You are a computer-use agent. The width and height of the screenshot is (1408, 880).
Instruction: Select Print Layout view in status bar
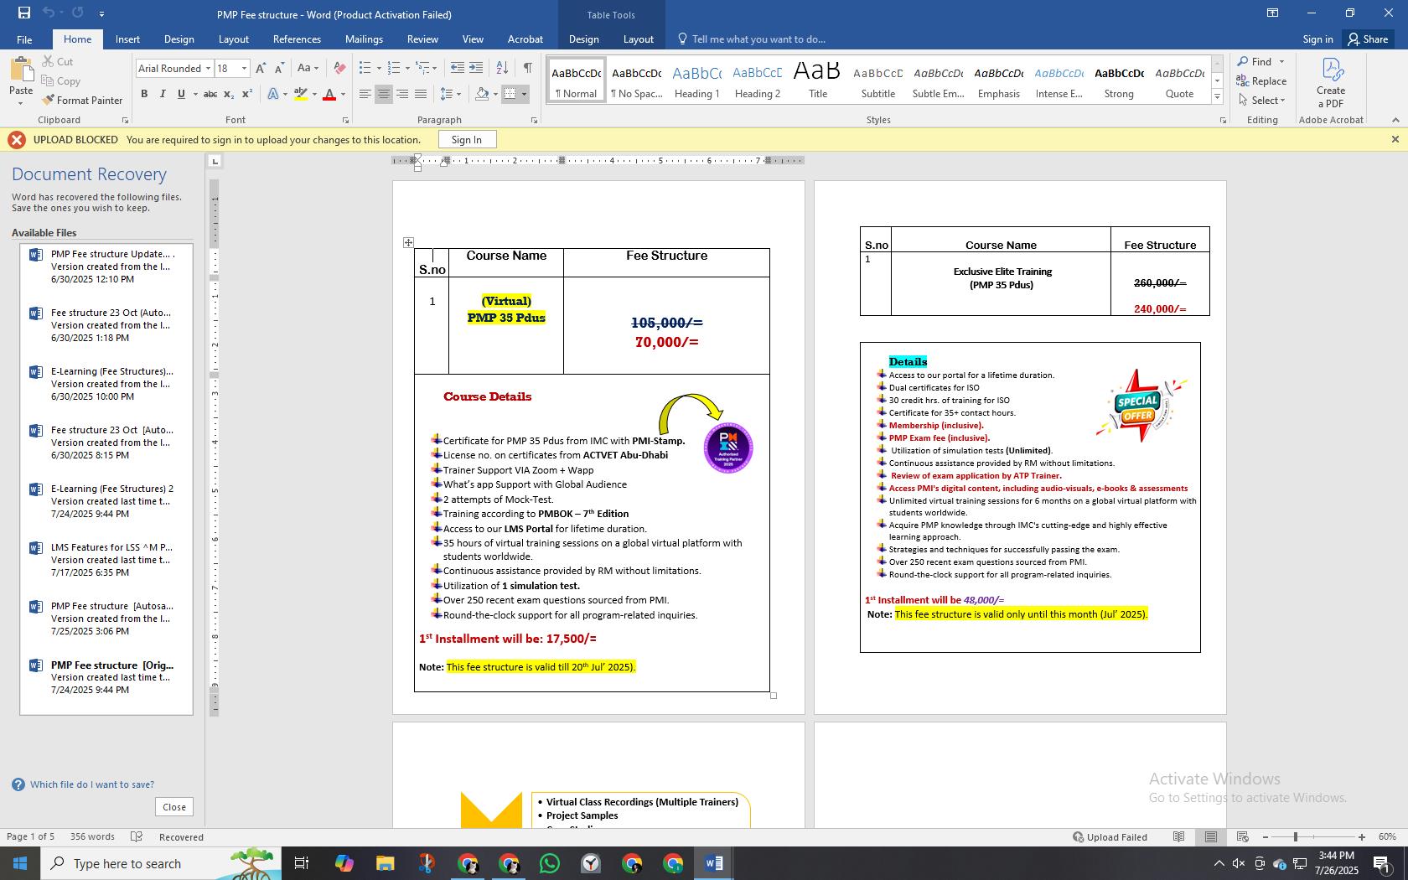pos(1211,836)
